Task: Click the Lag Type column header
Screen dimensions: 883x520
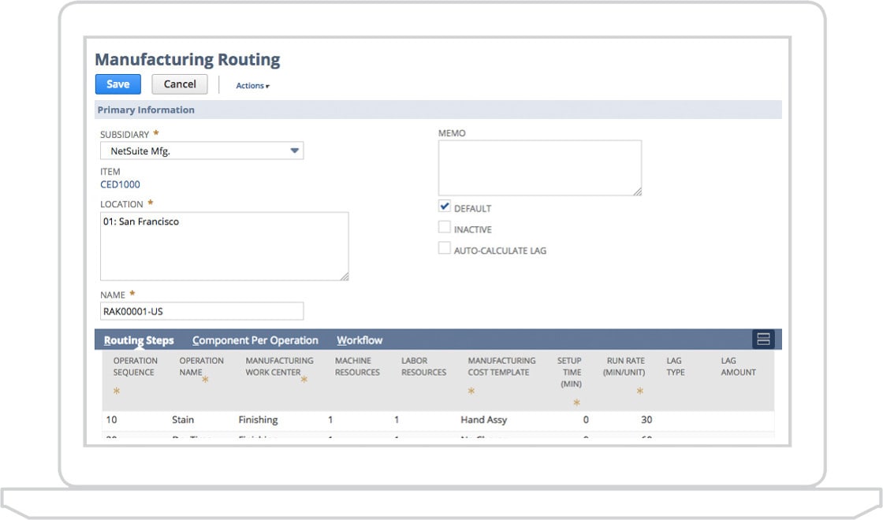Action: click(675, 366)
